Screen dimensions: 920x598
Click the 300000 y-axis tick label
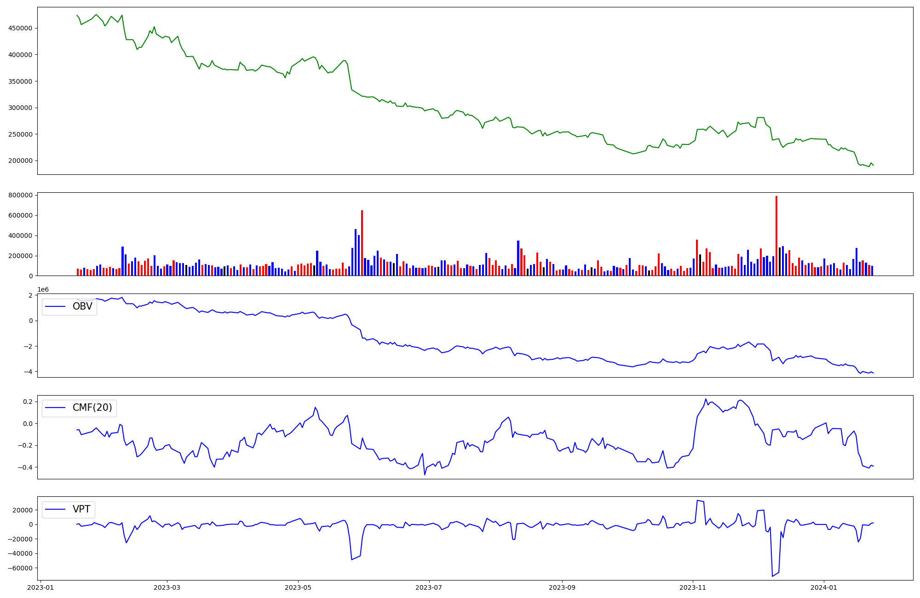click(x=20, y=108)
